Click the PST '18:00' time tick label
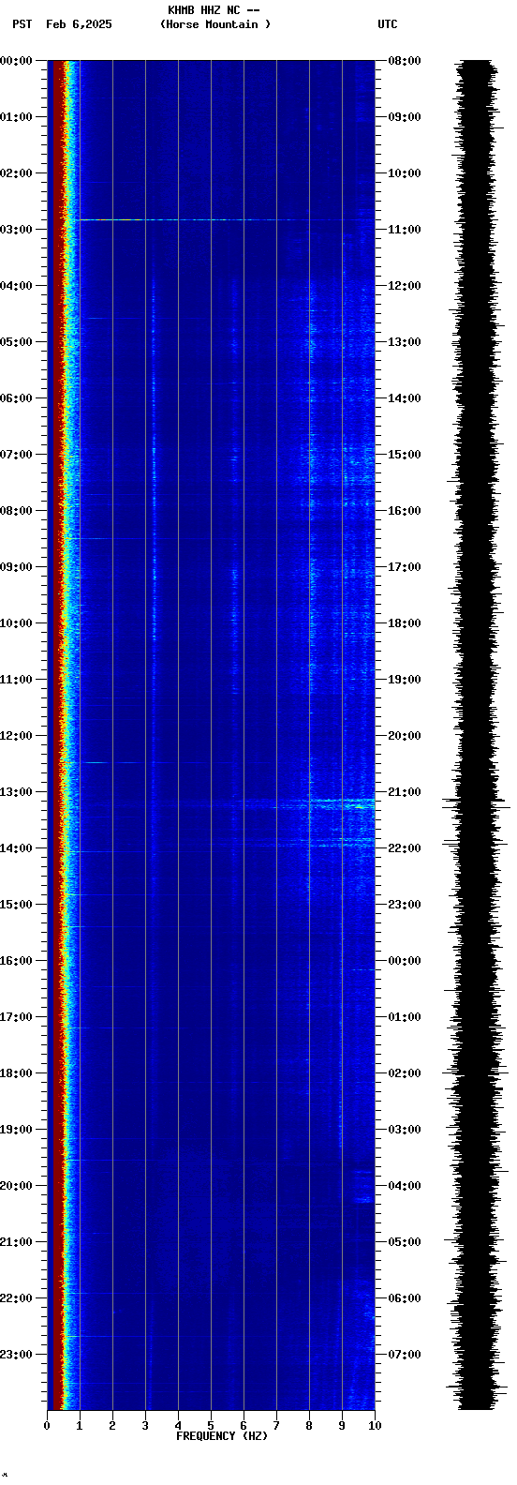Image resolution: width=517 pixels, height=1485 pixels. coord(16,1073)
